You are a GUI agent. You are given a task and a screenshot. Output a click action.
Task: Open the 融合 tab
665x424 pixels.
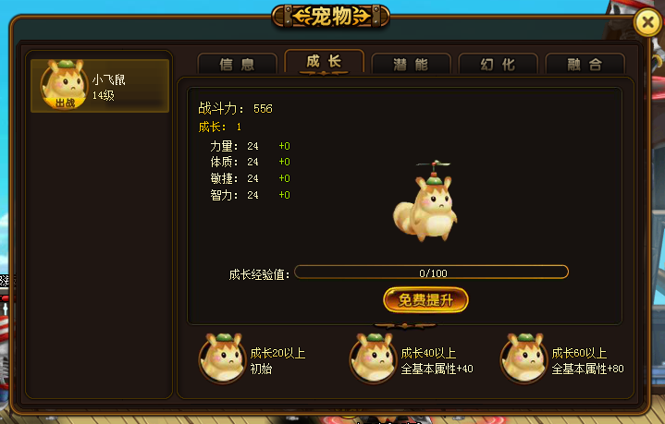click(585, 65)
